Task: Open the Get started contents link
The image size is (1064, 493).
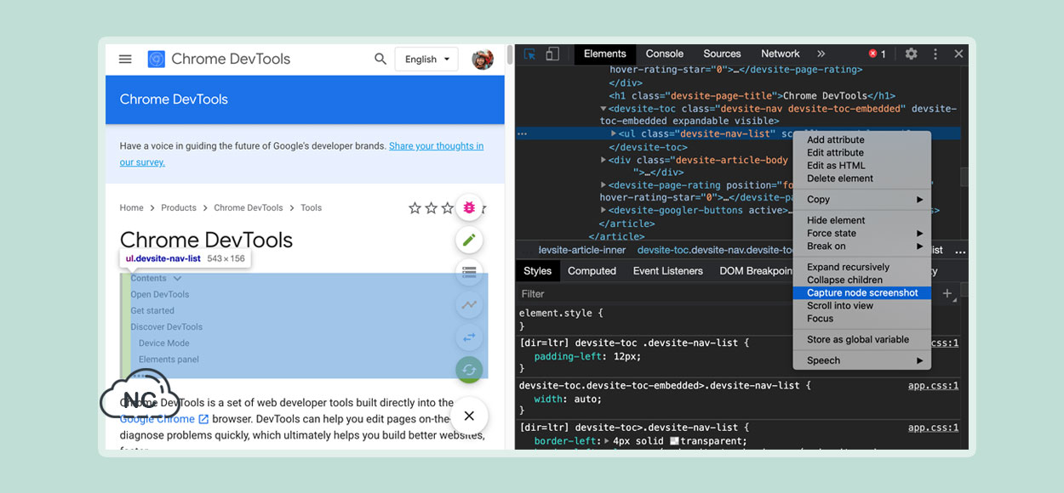Action: (152, 310)
